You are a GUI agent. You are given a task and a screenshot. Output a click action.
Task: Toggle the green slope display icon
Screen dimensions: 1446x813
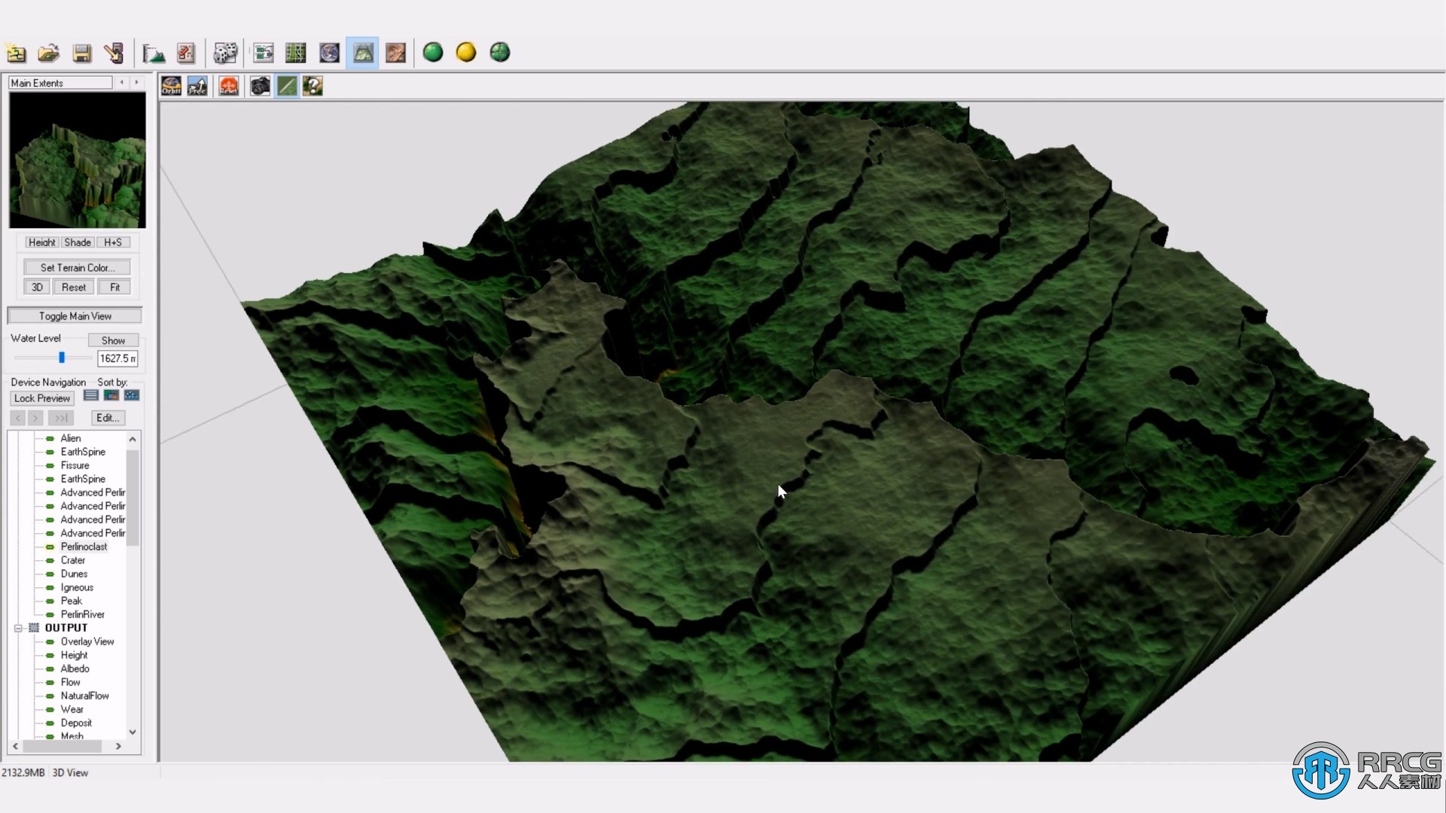pyautogui.click(x=287, y=86)
